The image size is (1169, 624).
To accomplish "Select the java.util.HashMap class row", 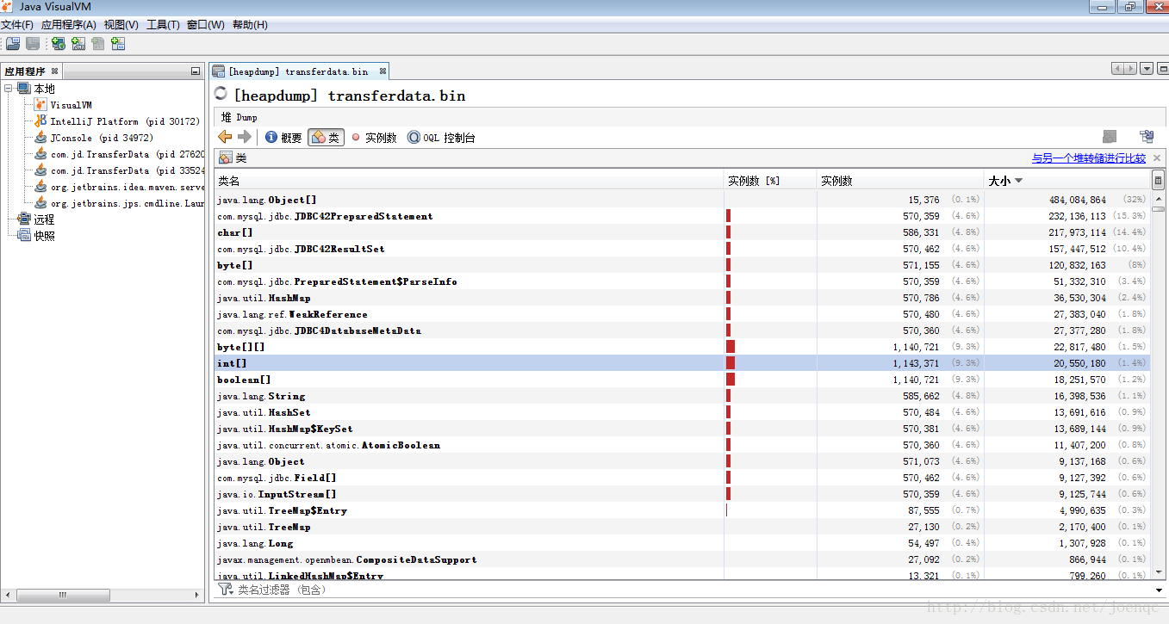I will point(682,298).
